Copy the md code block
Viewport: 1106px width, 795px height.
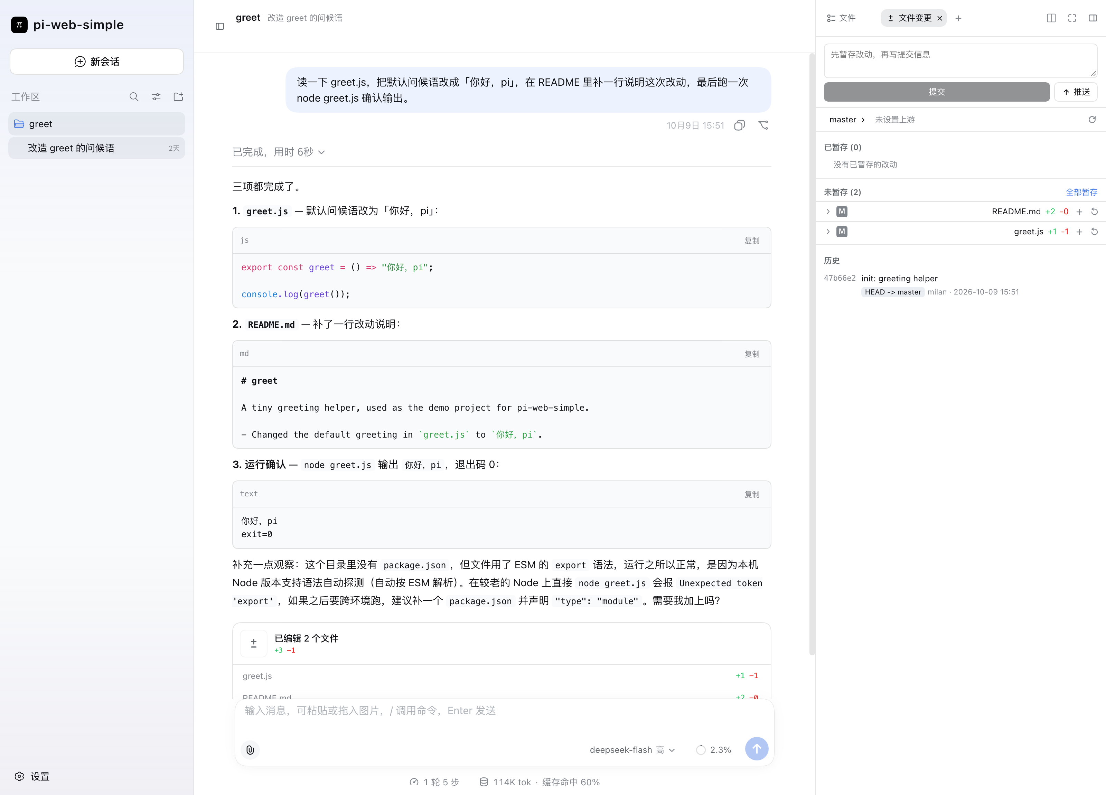tap(751, 354)
